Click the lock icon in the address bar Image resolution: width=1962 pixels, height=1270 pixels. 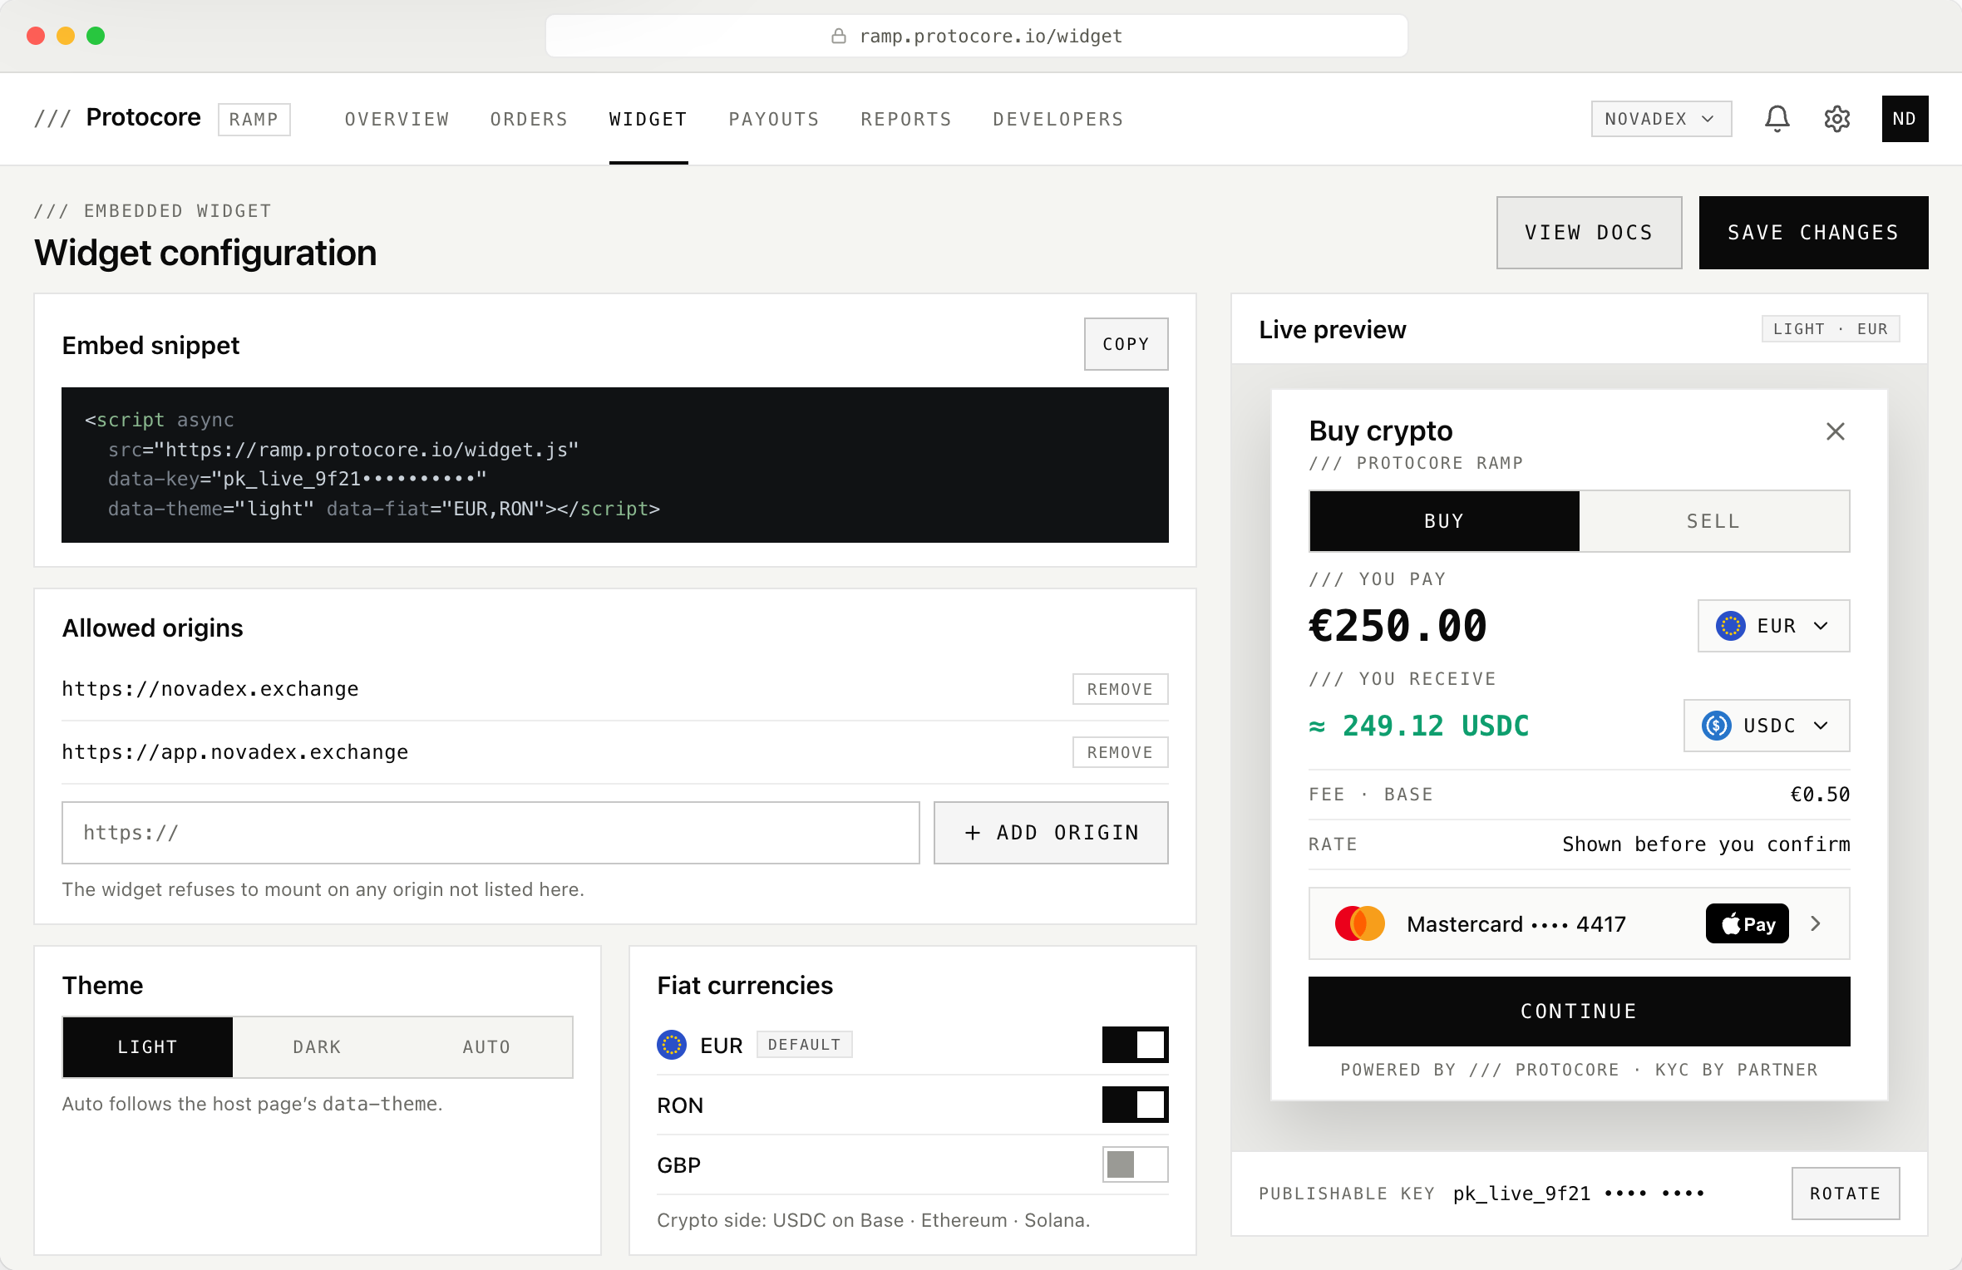[838, 36]
